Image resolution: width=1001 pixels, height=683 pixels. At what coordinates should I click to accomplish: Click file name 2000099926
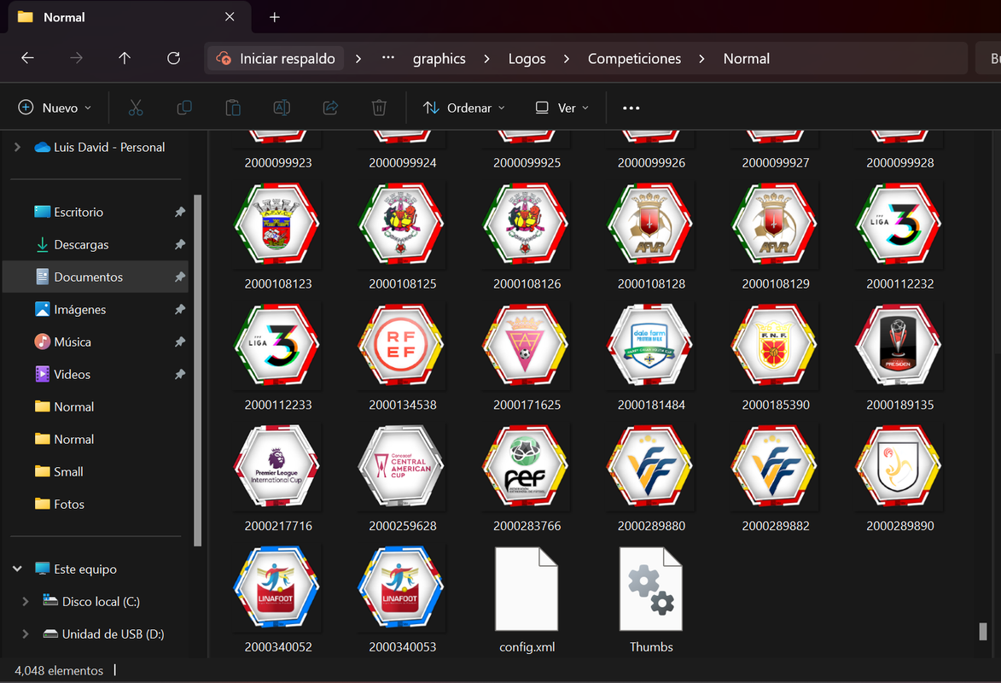[651, 162]
